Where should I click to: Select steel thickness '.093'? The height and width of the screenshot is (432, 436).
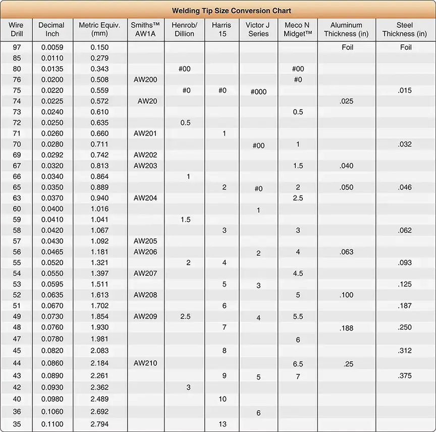405,263
